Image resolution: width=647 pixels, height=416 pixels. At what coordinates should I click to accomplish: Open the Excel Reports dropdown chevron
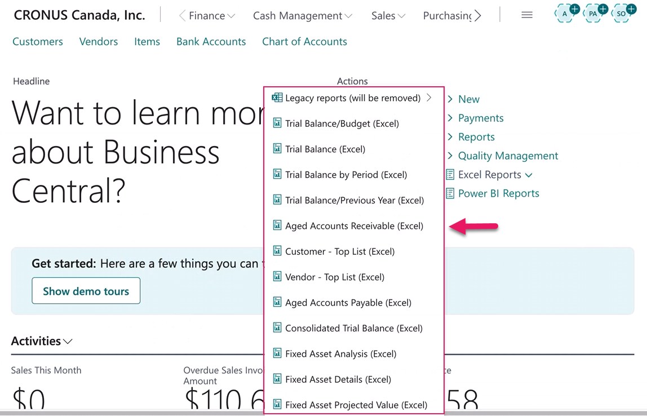click(x=528, y=175)
